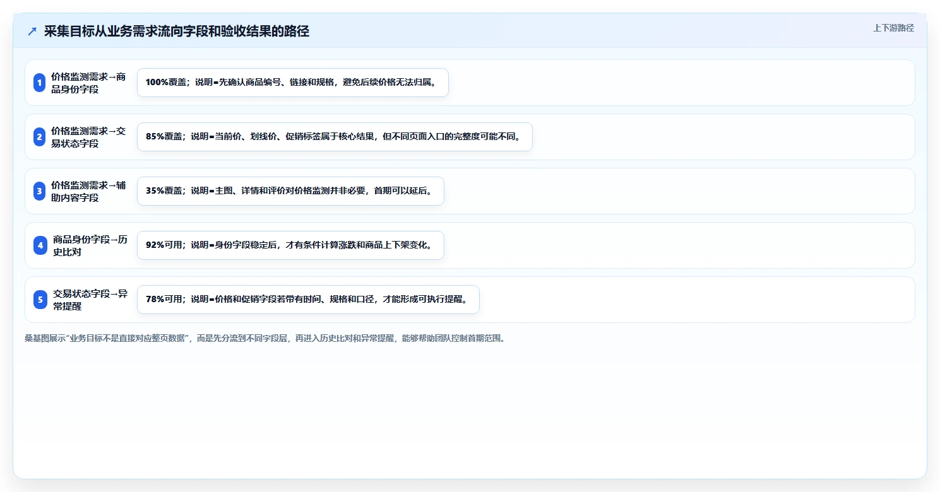
Task: Click the label "价格监测需求→交易状态字段"
Action: pos(88,137)
